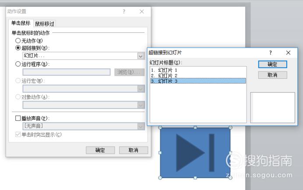Image resolution: width=303 pixels, height=190 pixels.
Task: Click the top-left handle of the action button
Action: [160, 127]
